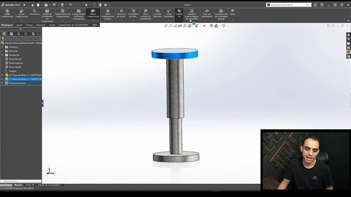Switch to the Marcação tab
Viewport: 351px width, 197px height.
[x=41, y=25]
